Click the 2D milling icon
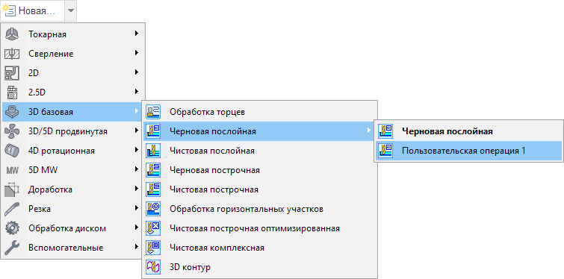Image resolution: width=564 pixels, height=279 pixels. pos(11,73)
